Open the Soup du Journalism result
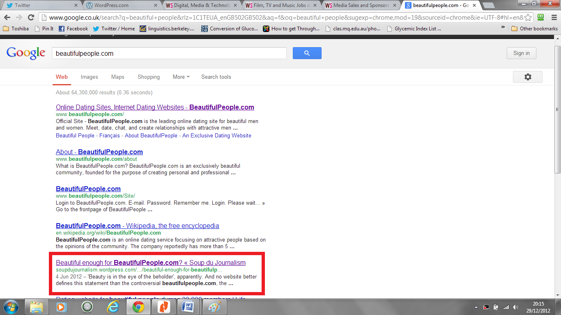The width and height of the screenshot is (561, 315). coord(151,262)
